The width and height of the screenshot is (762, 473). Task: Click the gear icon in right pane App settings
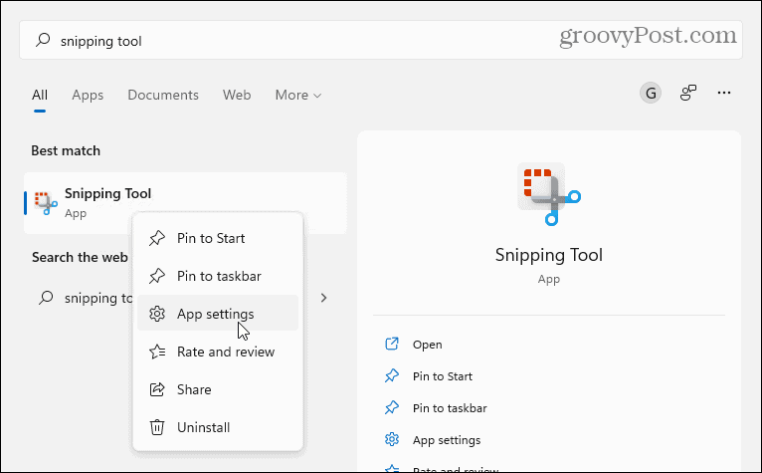[x=391, y=440]
